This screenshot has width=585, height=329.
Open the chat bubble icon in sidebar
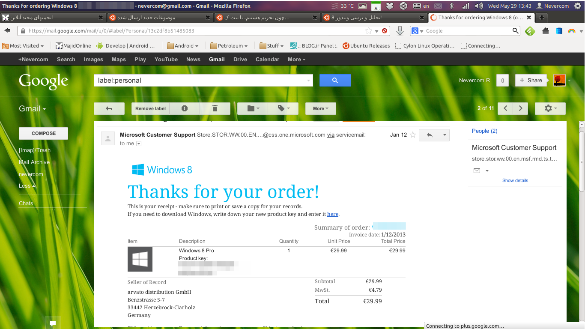pyautogui.click(x=53, y=323)
